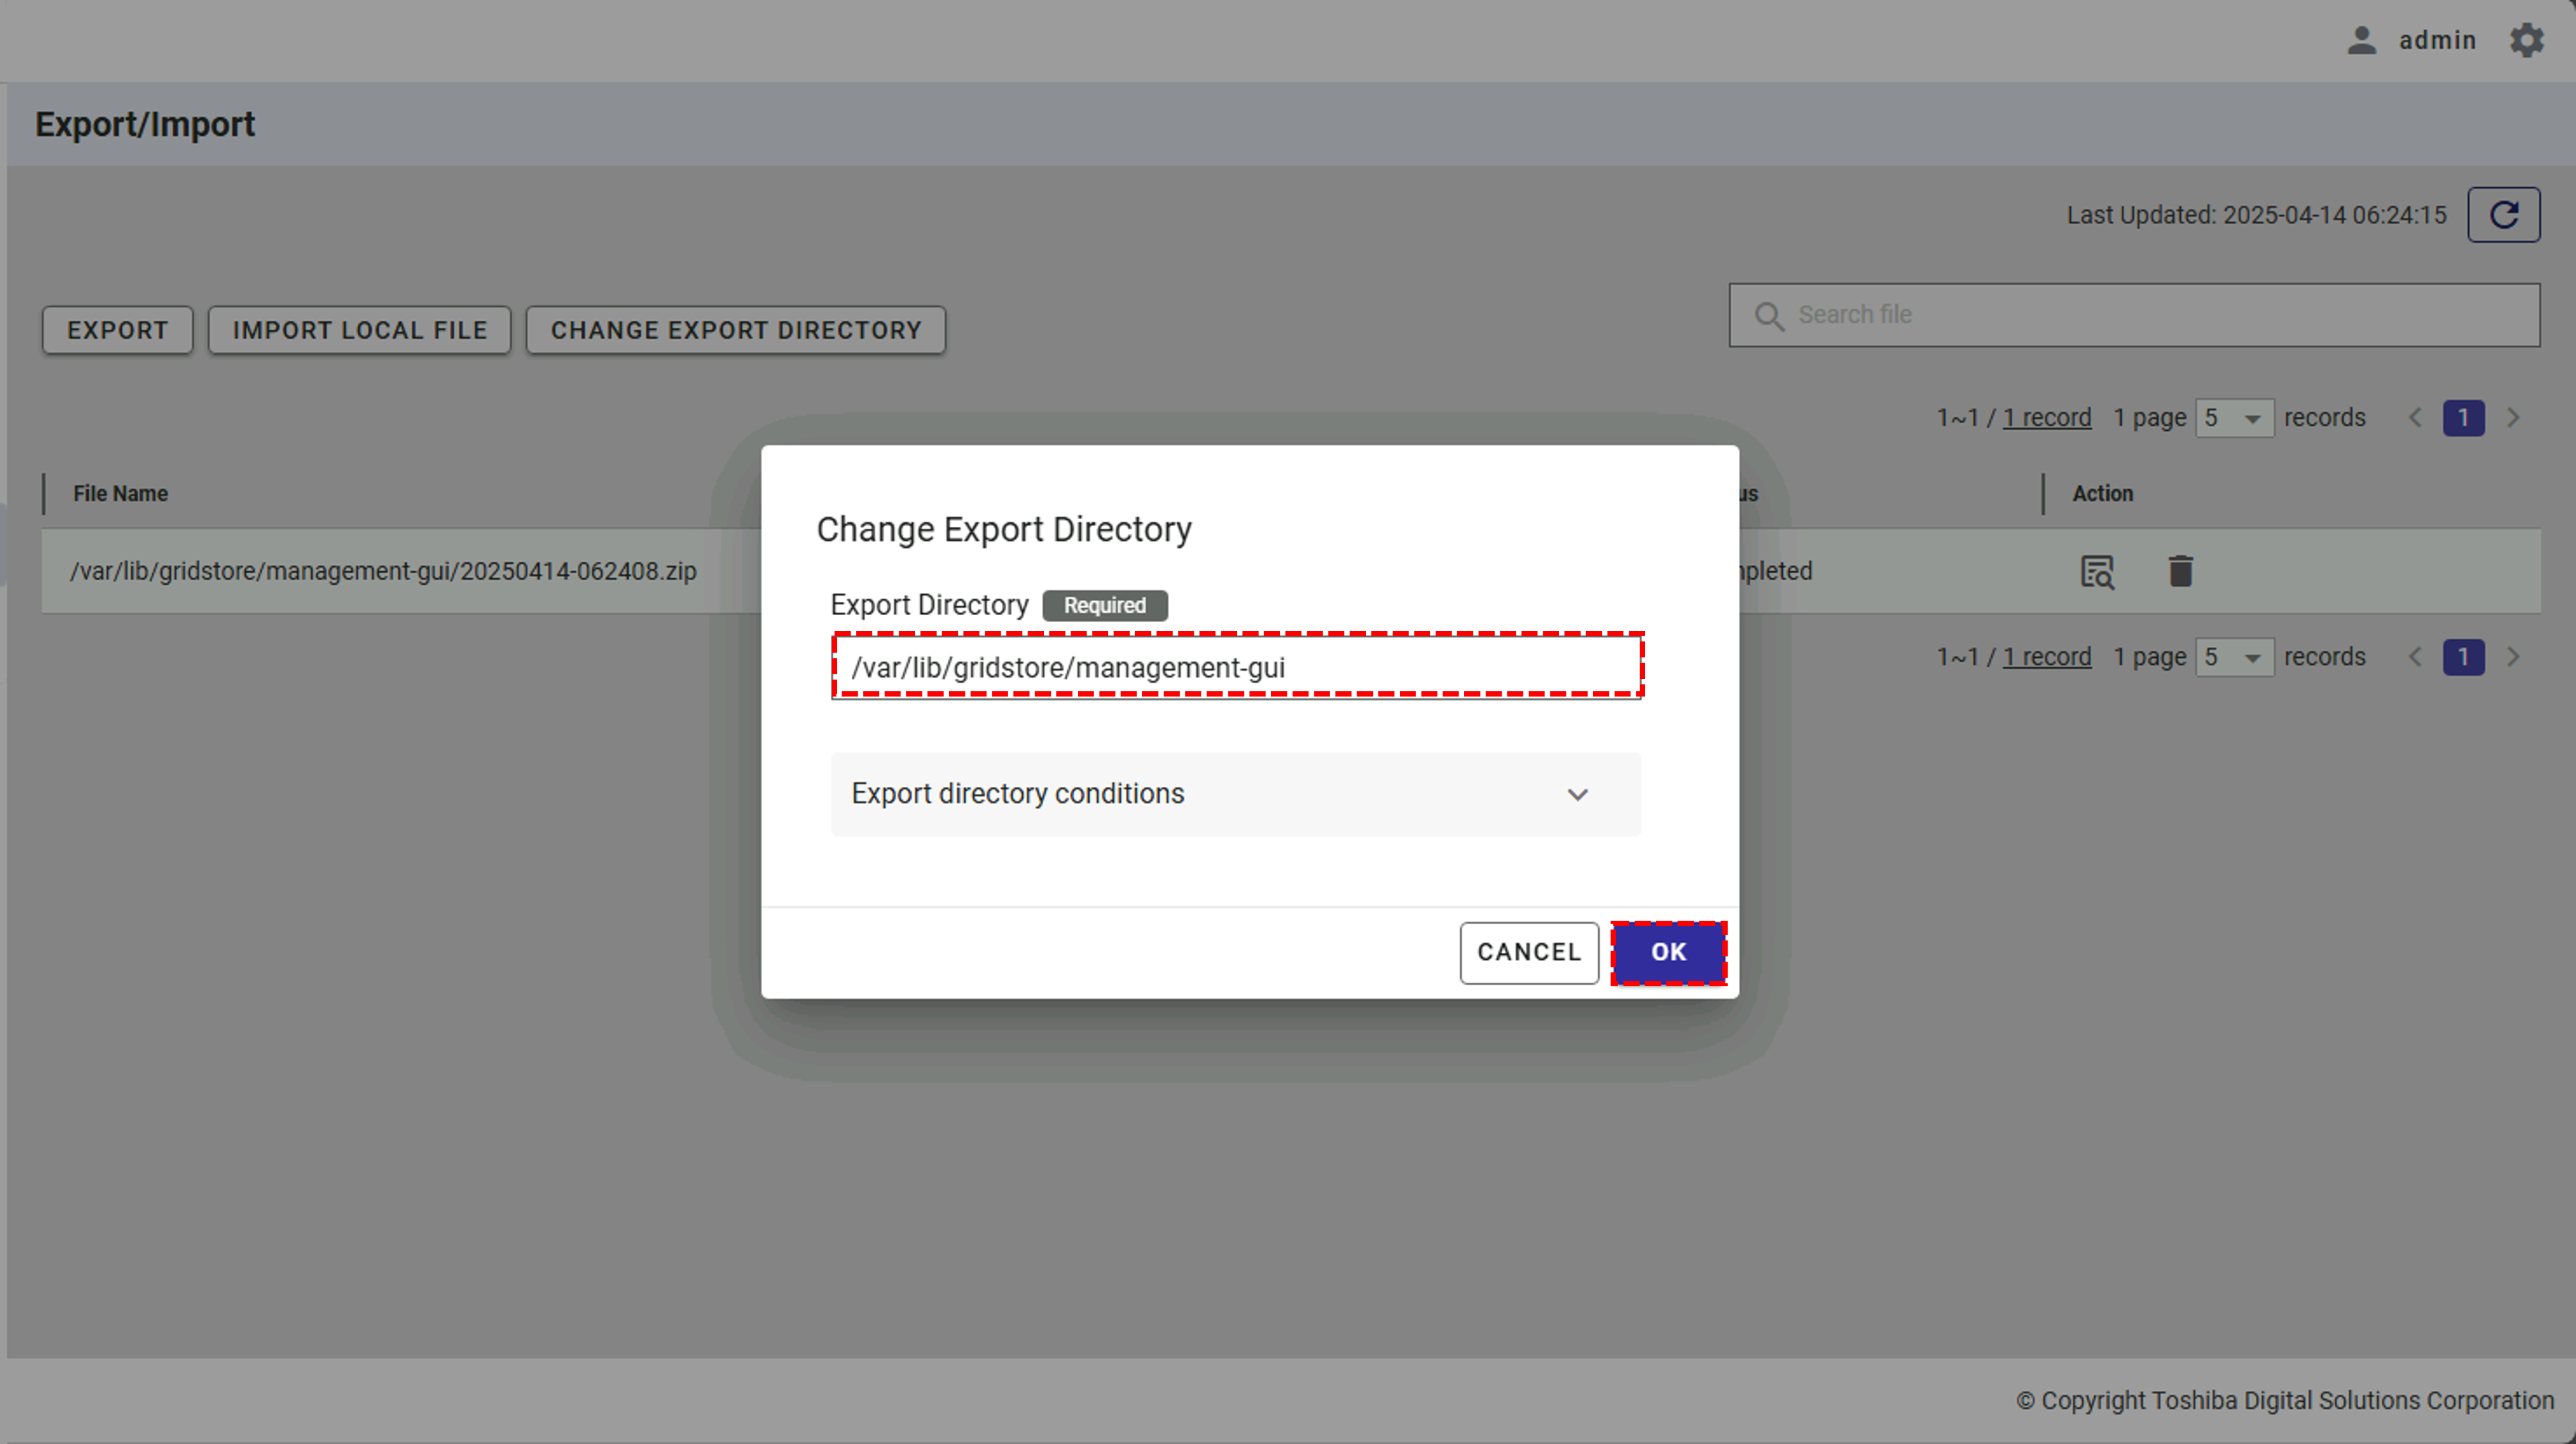Click the admin user icon

tap(2361, 40)
